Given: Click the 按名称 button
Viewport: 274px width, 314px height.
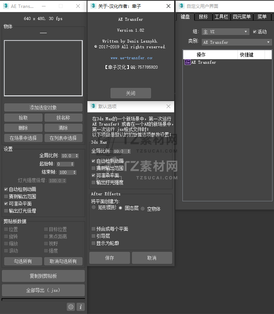Looking at the screenshot, I should point(63,118).
